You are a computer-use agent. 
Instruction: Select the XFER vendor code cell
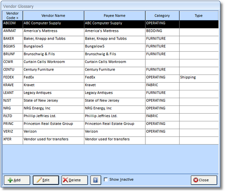pyautogui.click(x=13, y=140)
